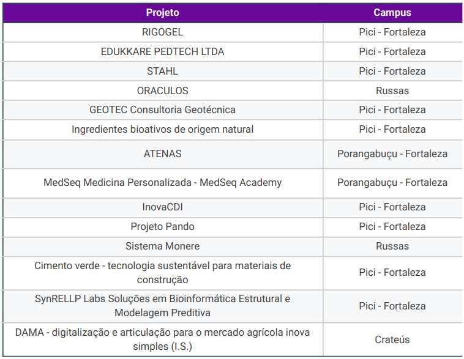
Task: Click the SynRELLP Labs project cell
Action: [x=162, y=306]
